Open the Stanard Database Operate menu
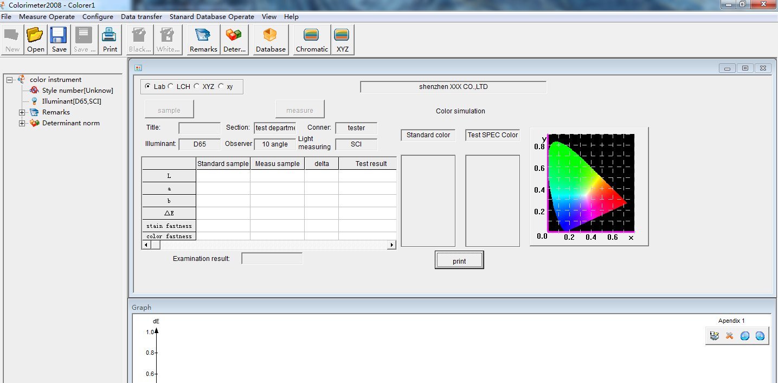Image resolution: width=778 pixels, height=383 pixels. [x=212, y=16]
